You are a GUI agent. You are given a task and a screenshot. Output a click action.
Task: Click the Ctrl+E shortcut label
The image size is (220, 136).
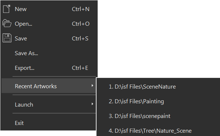(80, 68)
